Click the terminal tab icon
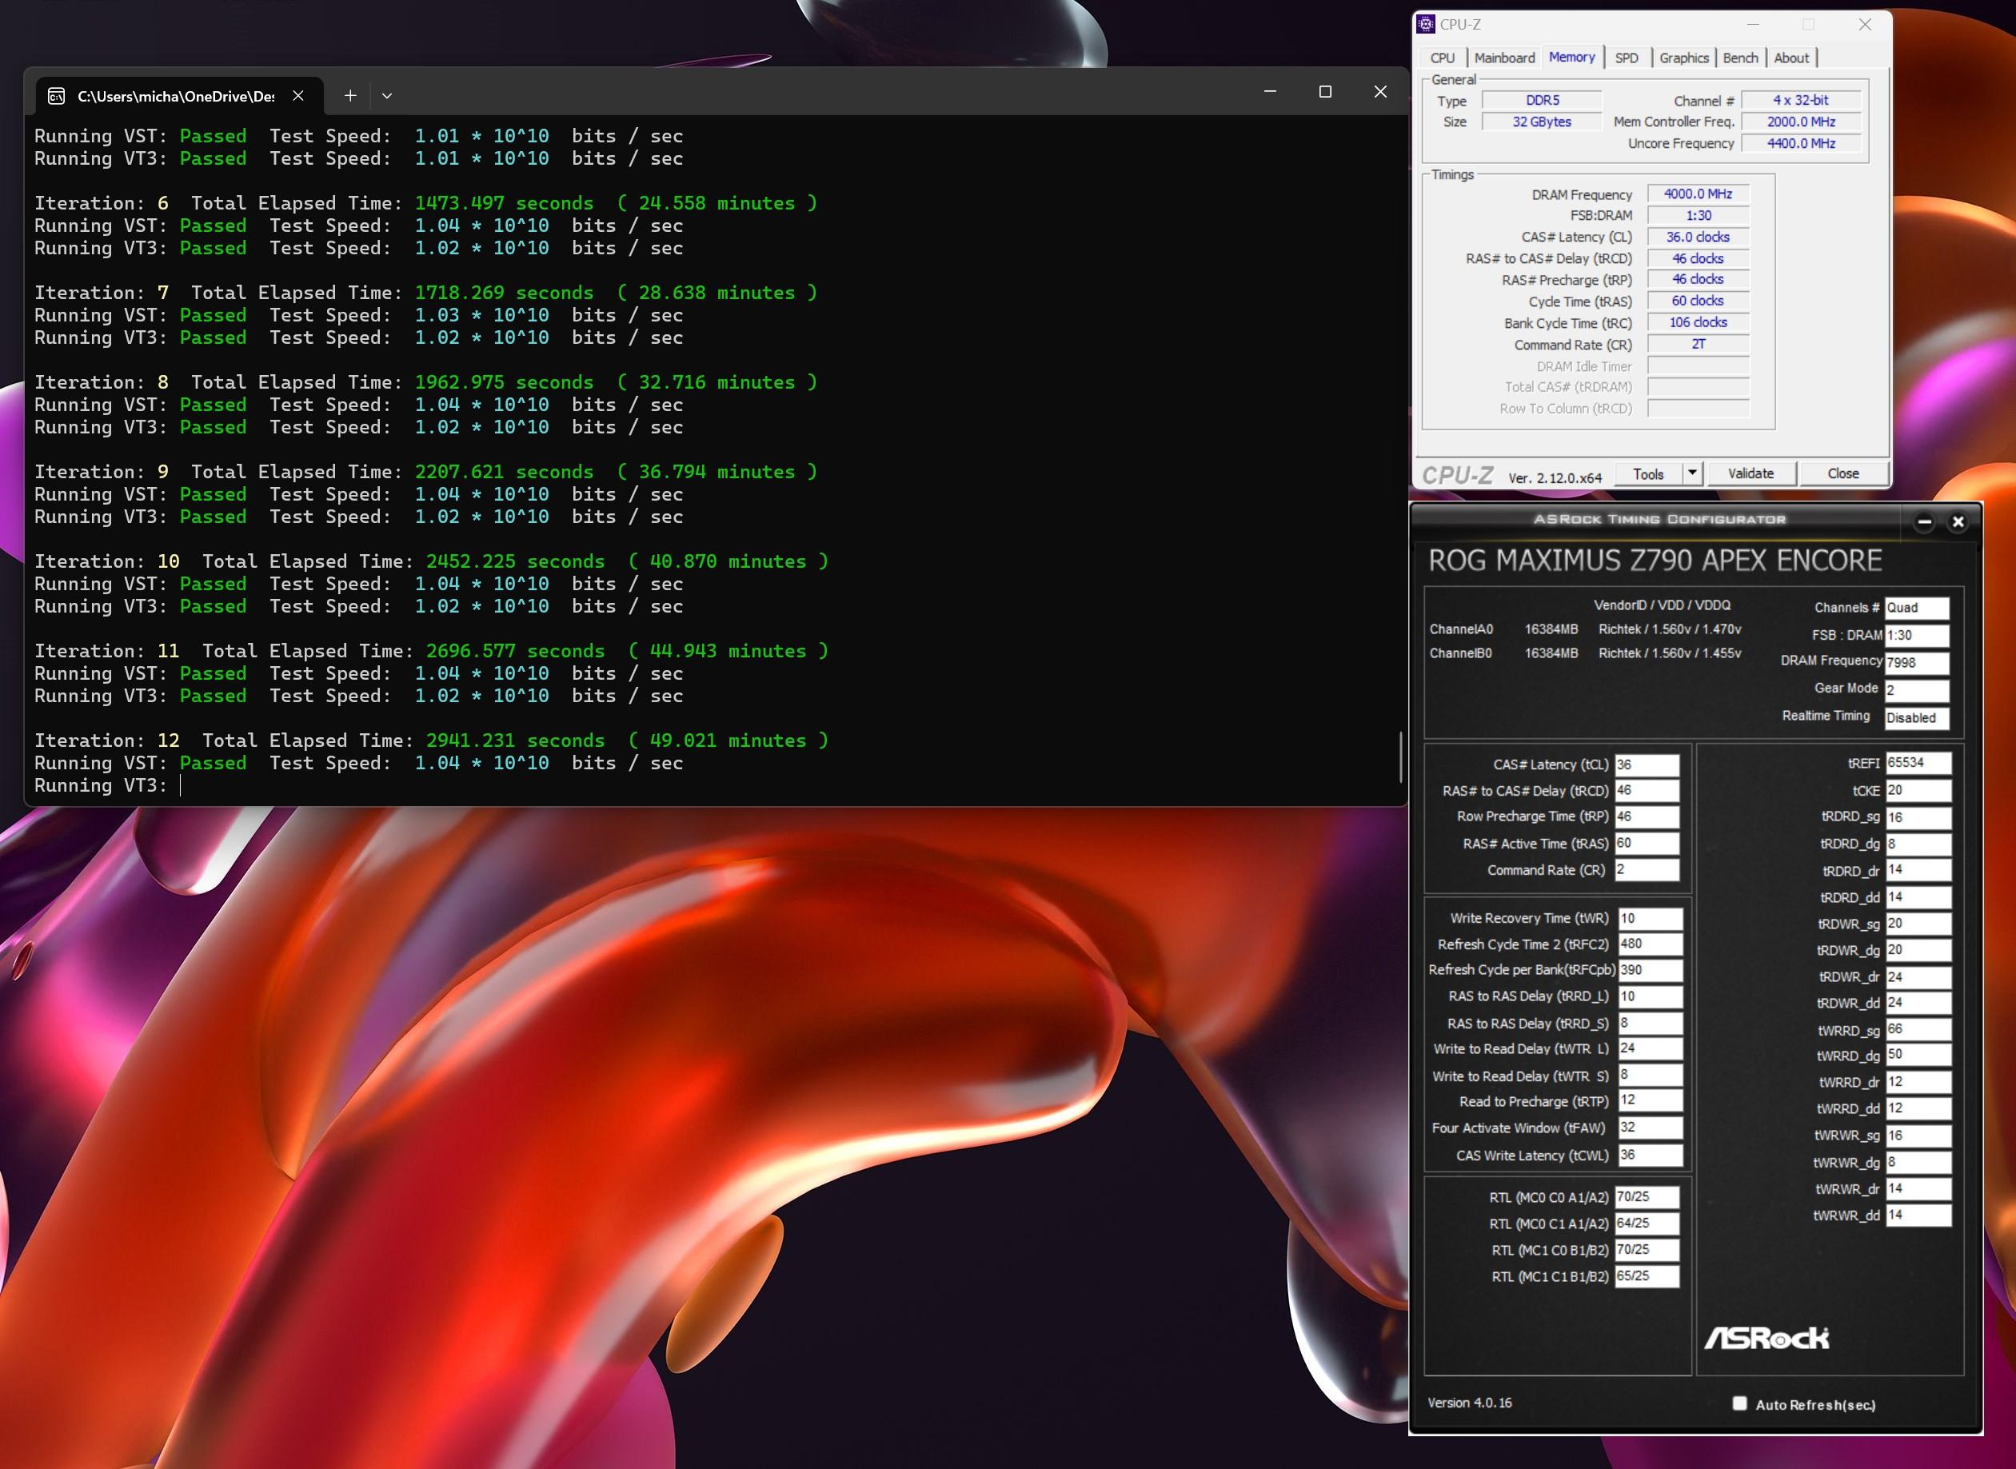Screen dimensions: 2016x1469 pos(56,96)
